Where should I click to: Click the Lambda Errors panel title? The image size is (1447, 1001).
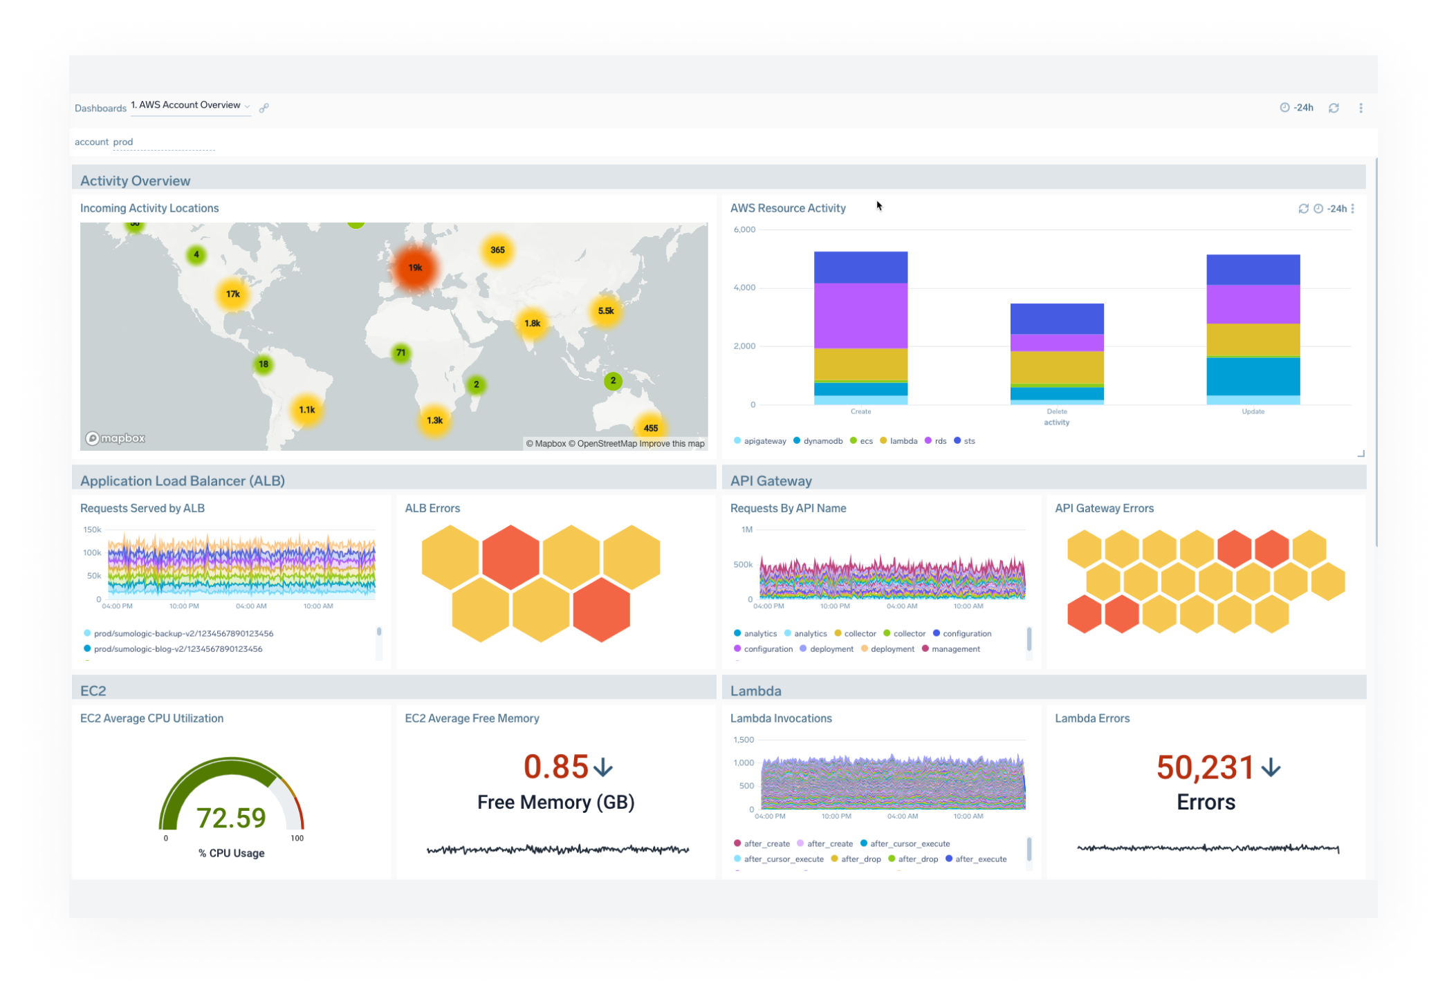(x=1092, y=718)
